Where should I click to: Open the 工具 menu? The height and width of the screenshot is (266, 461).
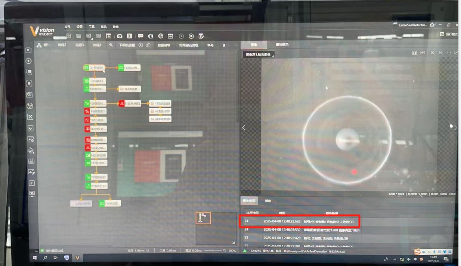pyautogui.click(x=92, y=27)
